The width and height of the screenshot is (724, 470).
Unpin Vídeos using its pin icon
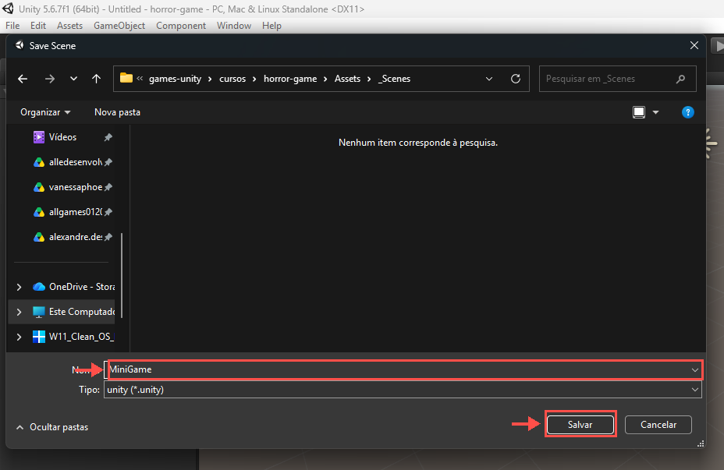108,137
